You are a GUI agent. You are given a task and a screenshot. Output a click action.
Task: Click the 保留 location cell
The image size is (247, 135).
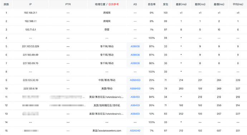pyautogui.click(x=107, y=29)
